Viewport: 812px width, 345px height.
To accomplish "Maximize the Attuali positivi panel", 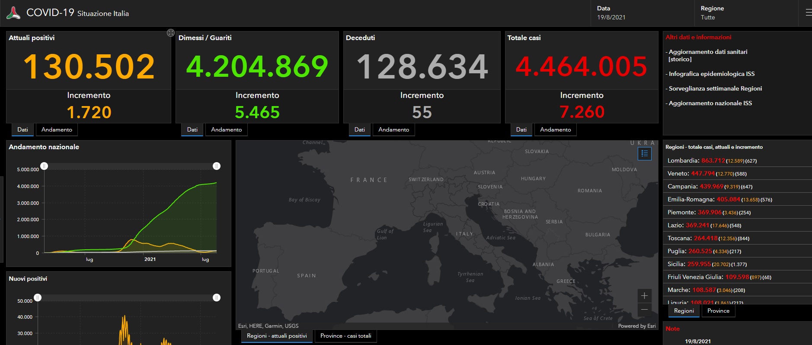I will pos(170,33).
